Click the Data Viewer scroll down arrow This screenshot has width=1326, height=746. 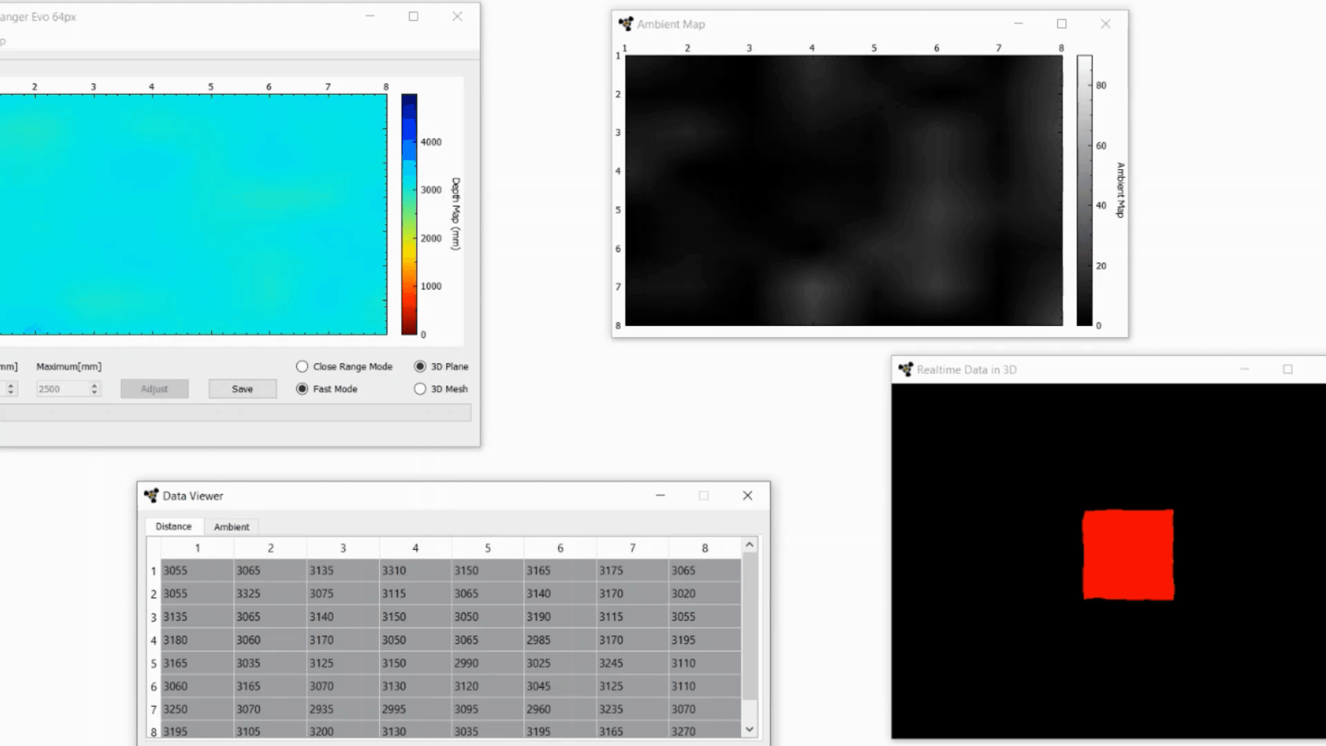(749, 729)
